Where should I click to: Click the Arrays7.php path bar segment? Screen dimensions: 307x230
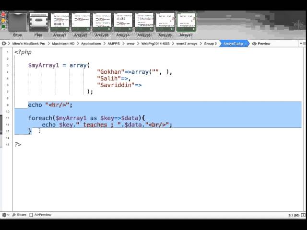pyautogui.click(x=233, y=44)
